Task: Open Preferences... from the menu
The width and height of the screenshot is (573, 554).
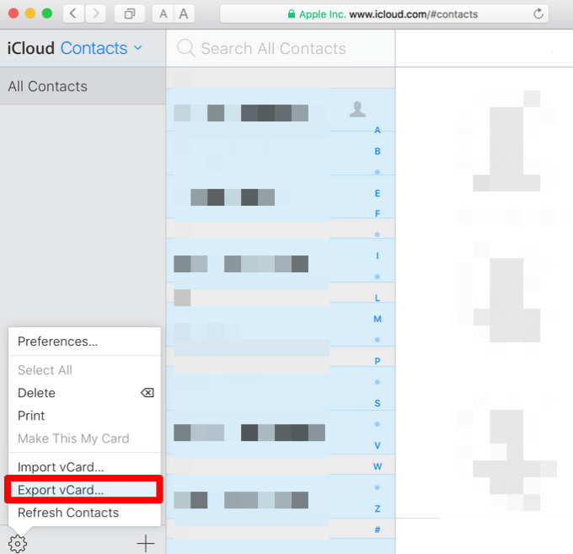Action: (x=84, y=342)
